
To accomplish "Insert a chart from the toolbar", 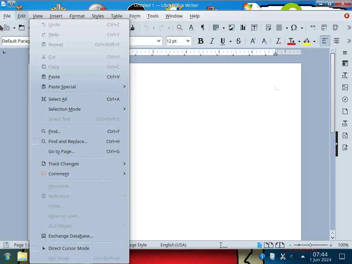I will 243,27.
